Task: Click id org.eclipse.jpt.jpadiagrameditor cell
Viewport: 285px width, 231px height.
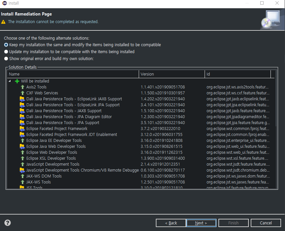Action: tap(238, 117)
